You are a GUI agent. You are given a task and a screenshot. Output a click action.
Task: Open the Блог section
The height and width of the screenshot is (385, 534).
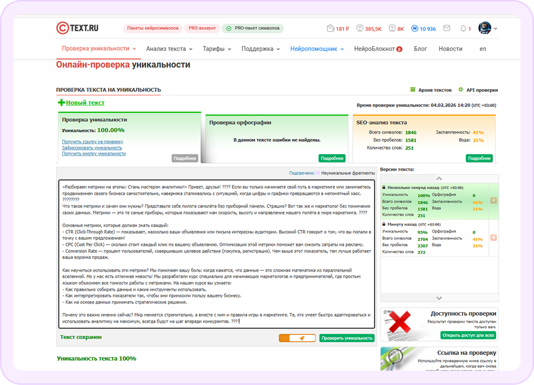click(x=420, y=48)
